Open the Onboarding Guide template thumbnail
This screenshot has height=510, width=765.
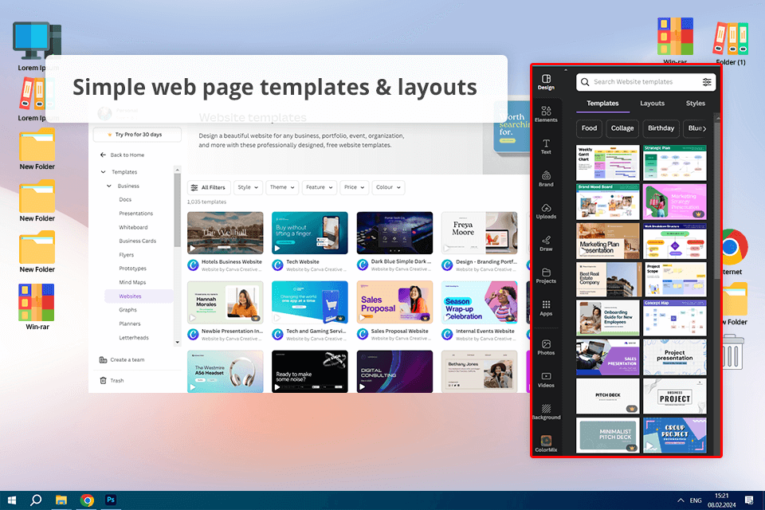607,318
